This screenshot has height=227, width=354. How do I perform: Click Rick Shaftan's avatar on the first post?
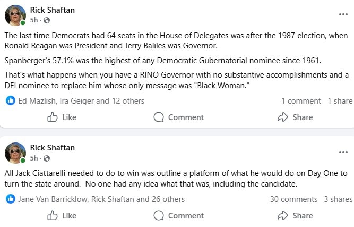pyautogui.click(x=15, y=15)
